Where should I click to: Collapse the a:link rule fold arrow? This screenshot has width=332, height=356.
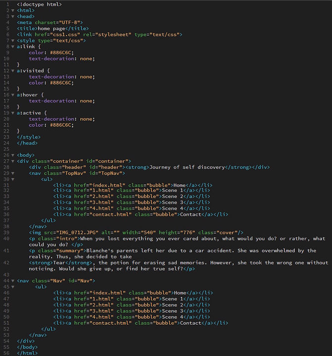(x=13, y=47)
